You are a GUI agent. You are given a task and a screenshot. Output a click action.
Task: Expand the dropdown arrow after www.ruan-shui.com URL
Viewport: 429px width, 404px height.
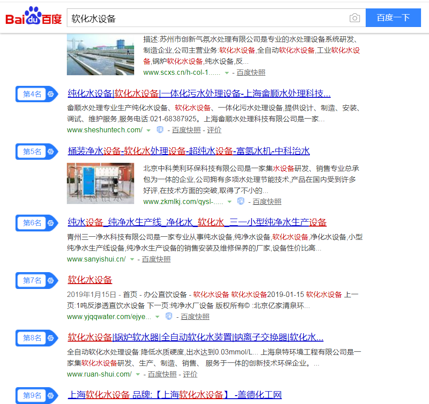[x=138, y=374]
